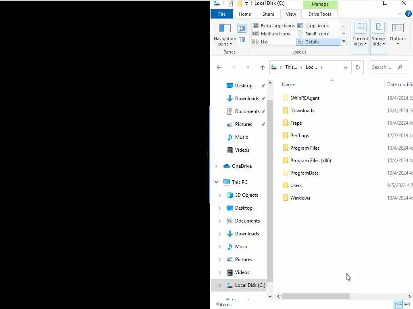Open the Drive Tools tab
Screen dimensions: 413x309
tap(320, 14)
